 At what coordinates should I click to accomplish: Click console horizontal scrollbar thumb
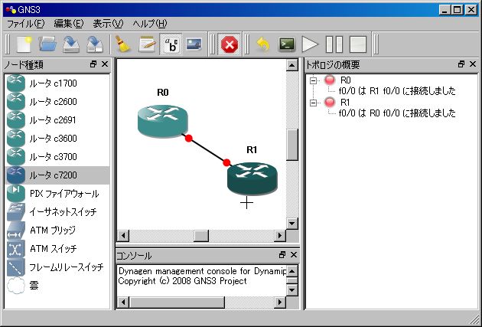point(177,302)
